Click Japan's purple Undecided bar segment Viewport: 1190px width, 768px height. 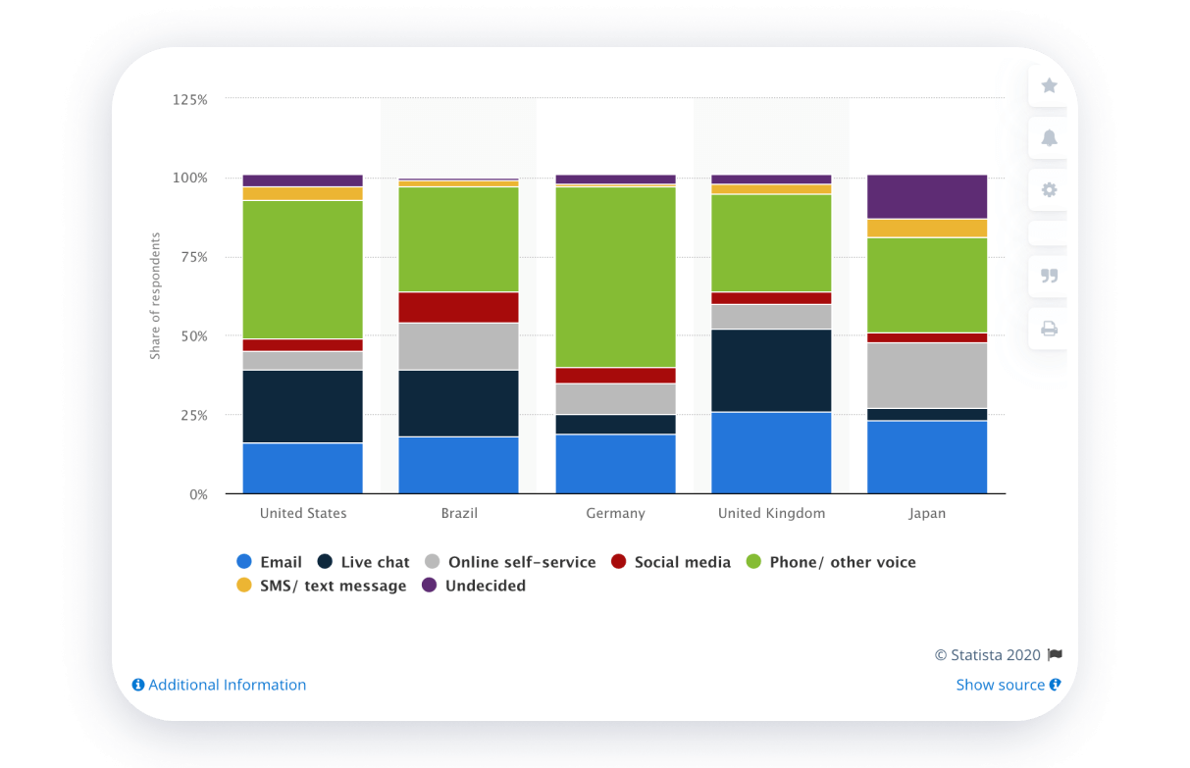(x=927, y=196)
